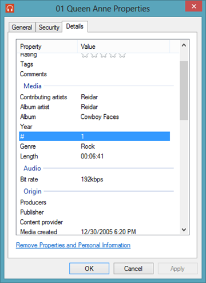Click the highlighted # track number label
The image size is (206, 283).
[22, 137]
